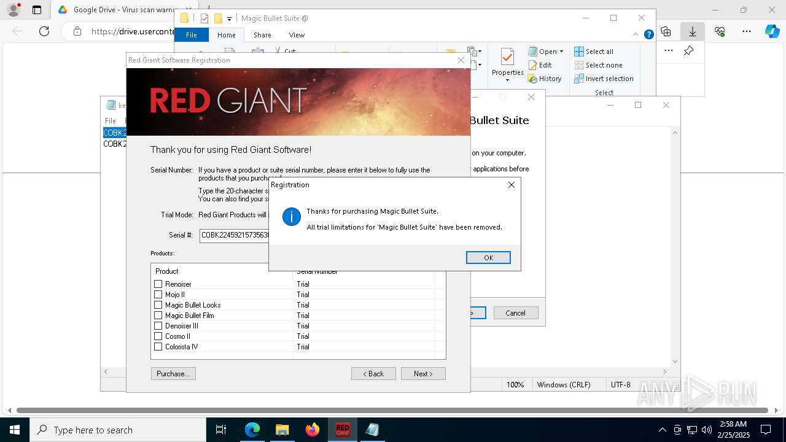Viewport: 786px width, 442px height.
Task: Click the quick access properties checkmark icon
Action: (x=204, y=18)
